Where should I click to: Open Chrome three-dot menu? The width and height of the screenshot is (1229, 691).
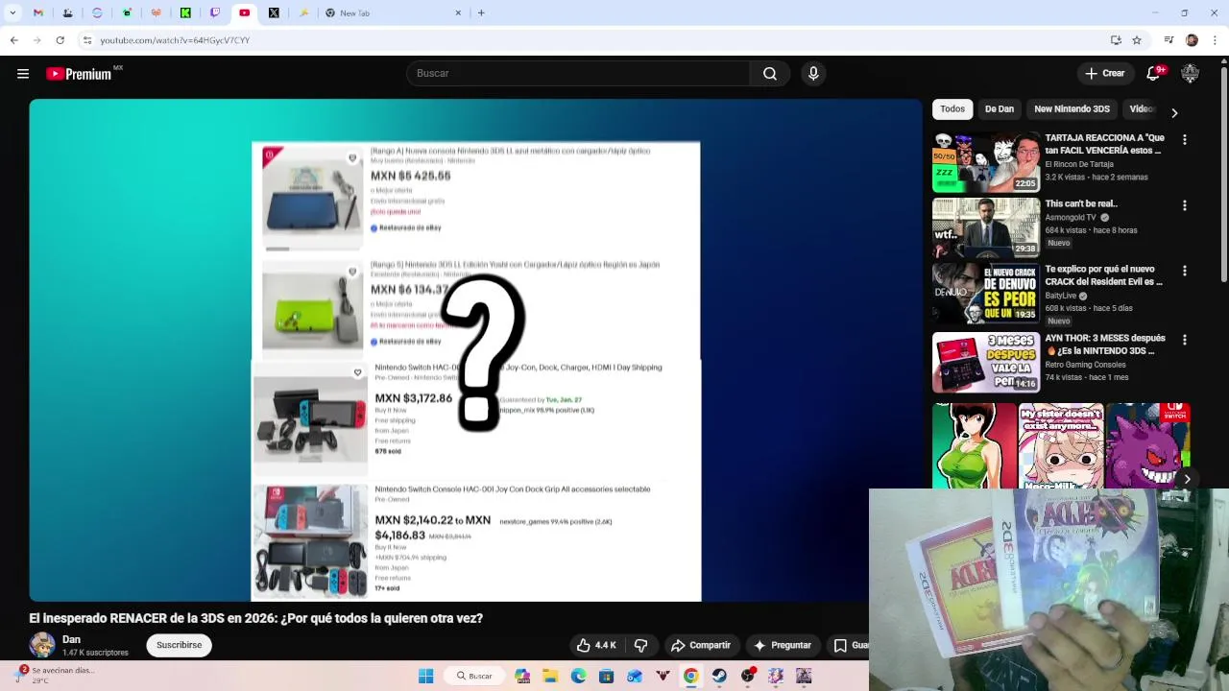[x=1214, y=40]
